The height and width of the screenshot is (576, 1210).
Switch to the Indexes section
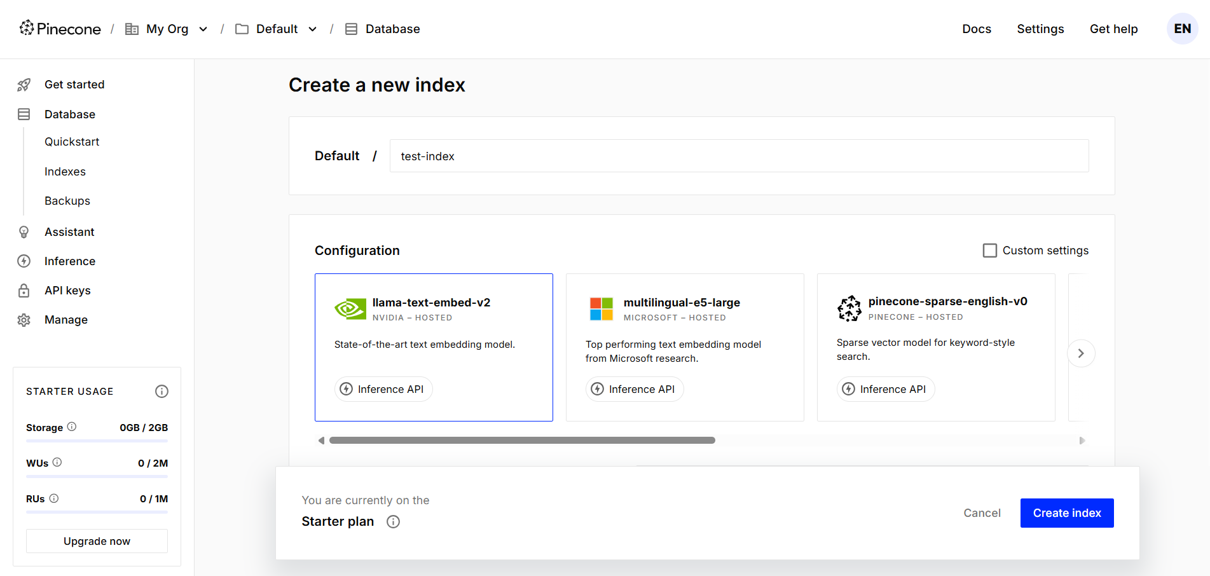click(65, 171)
